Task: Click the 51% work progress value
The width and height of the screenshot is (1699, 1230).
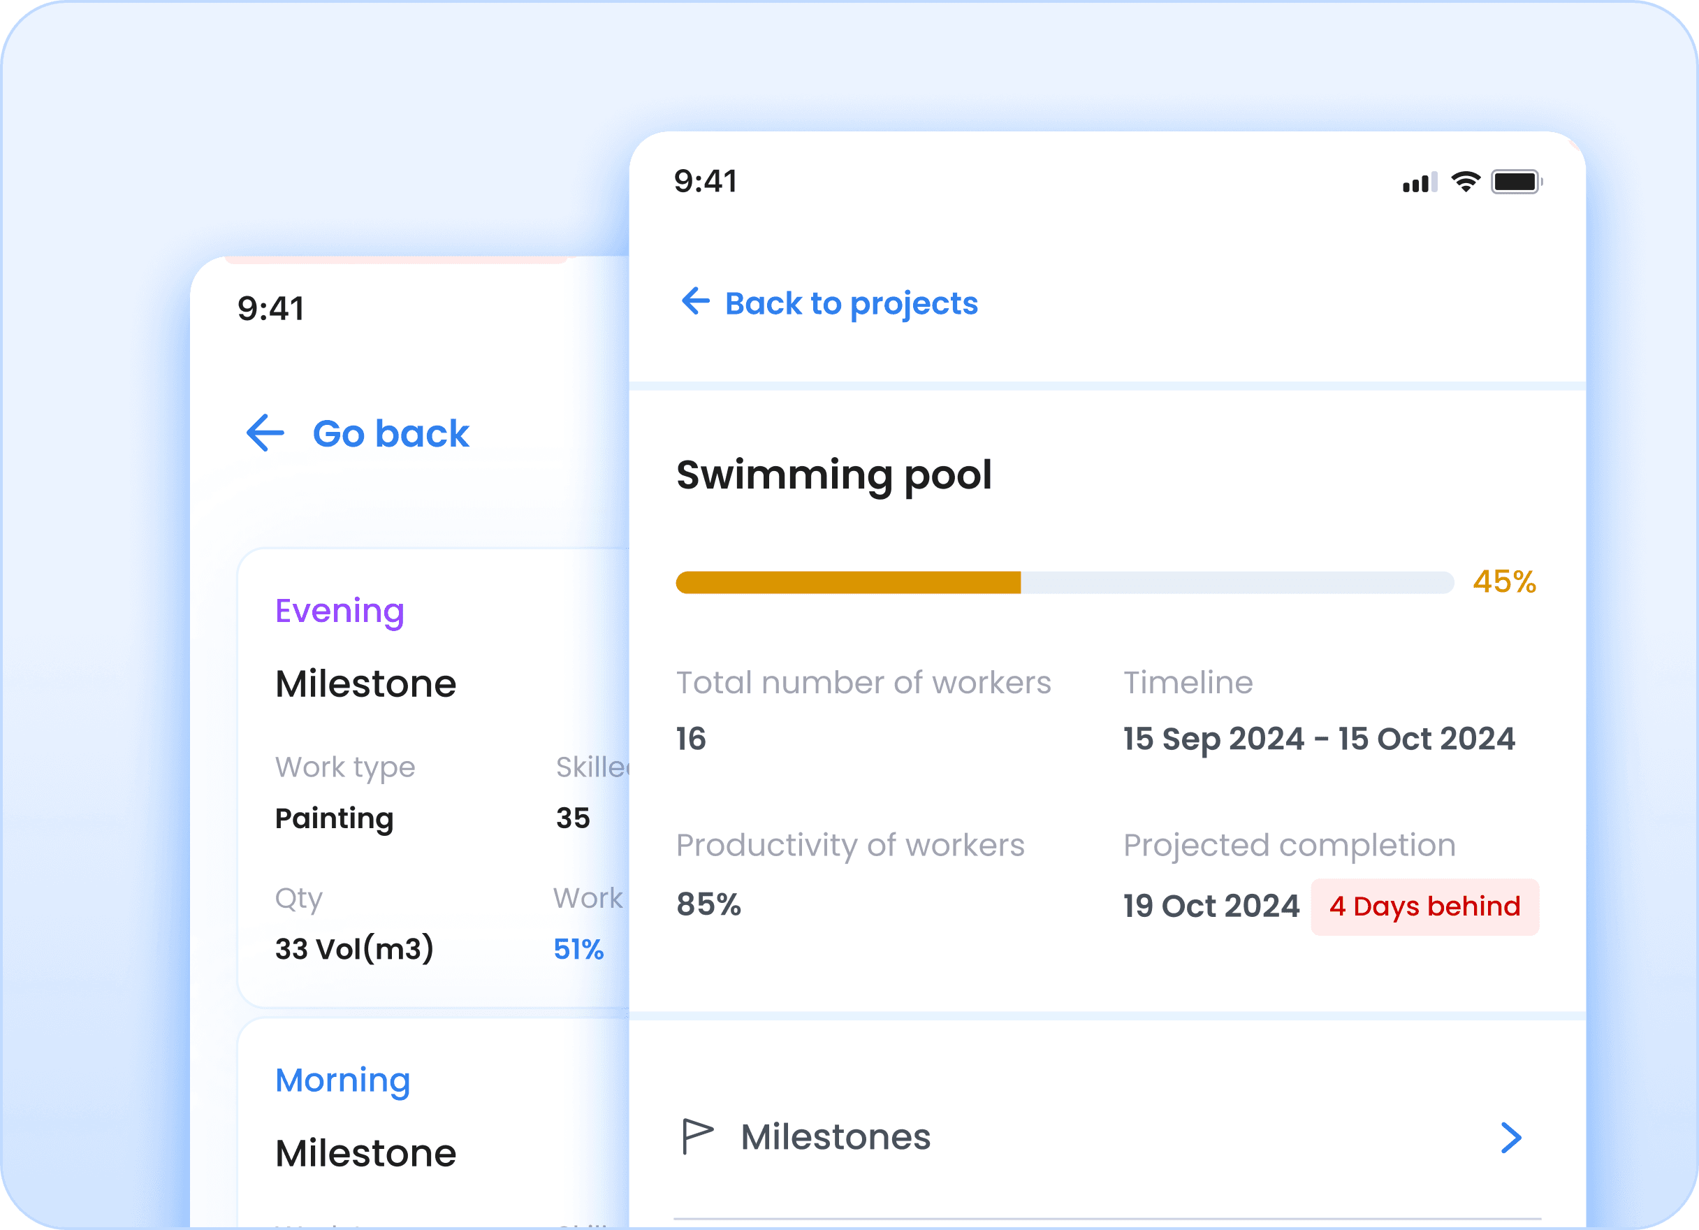Action: click(578, 949)
